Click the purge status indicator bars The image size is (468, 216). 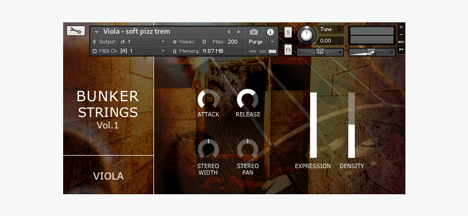(x=263, y=51)
